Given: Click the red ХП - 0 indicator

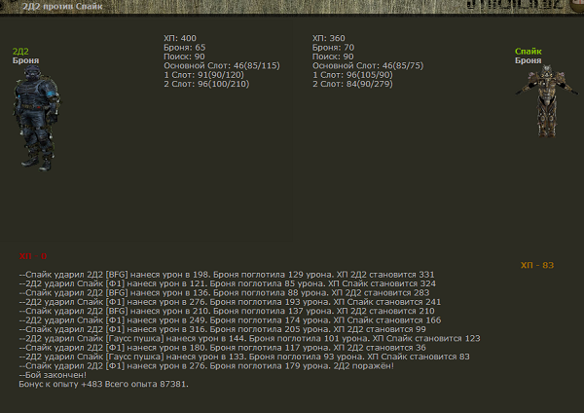Looking at the screenshot, I should [33, 256].
